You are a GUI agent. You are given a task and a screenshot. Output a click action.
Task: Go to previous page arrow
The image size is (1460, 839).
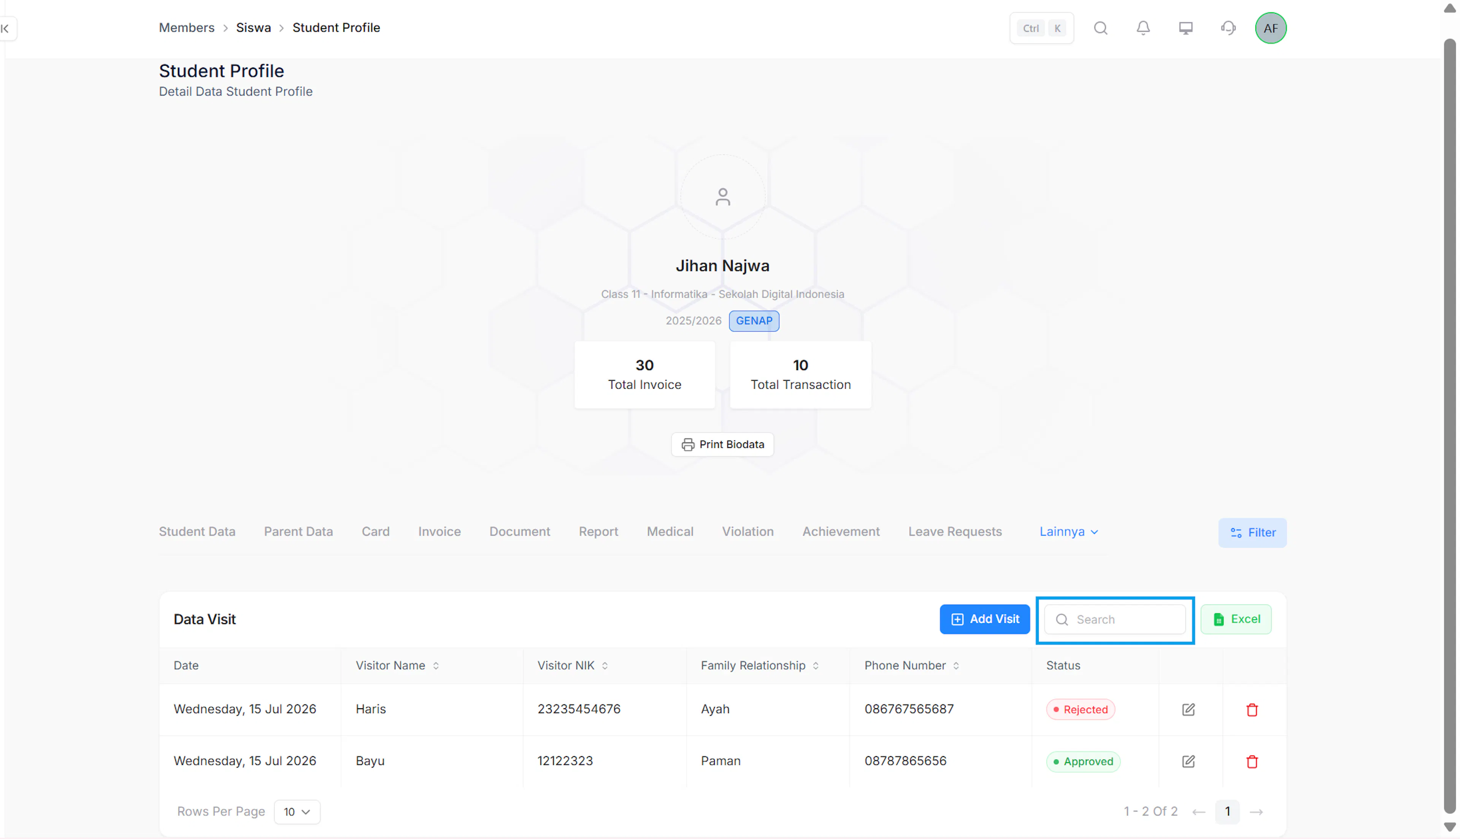(x=1199, y=812)
